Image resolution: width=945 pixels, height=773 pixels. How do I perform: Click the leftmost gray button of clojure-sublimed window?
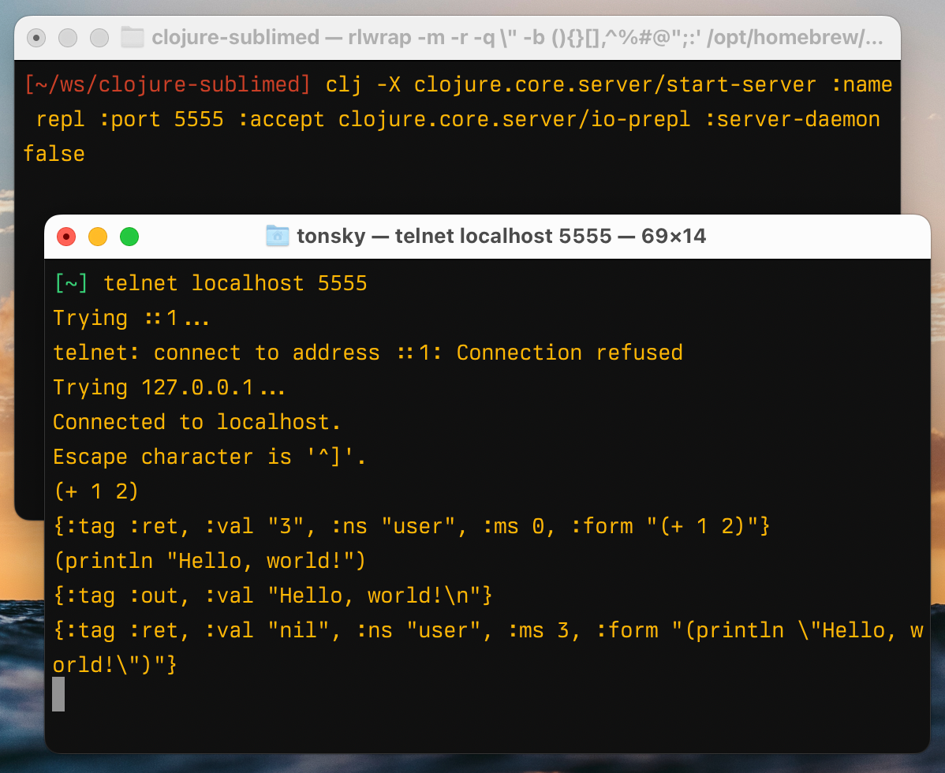pyautogui.click(x=36, y=38)
